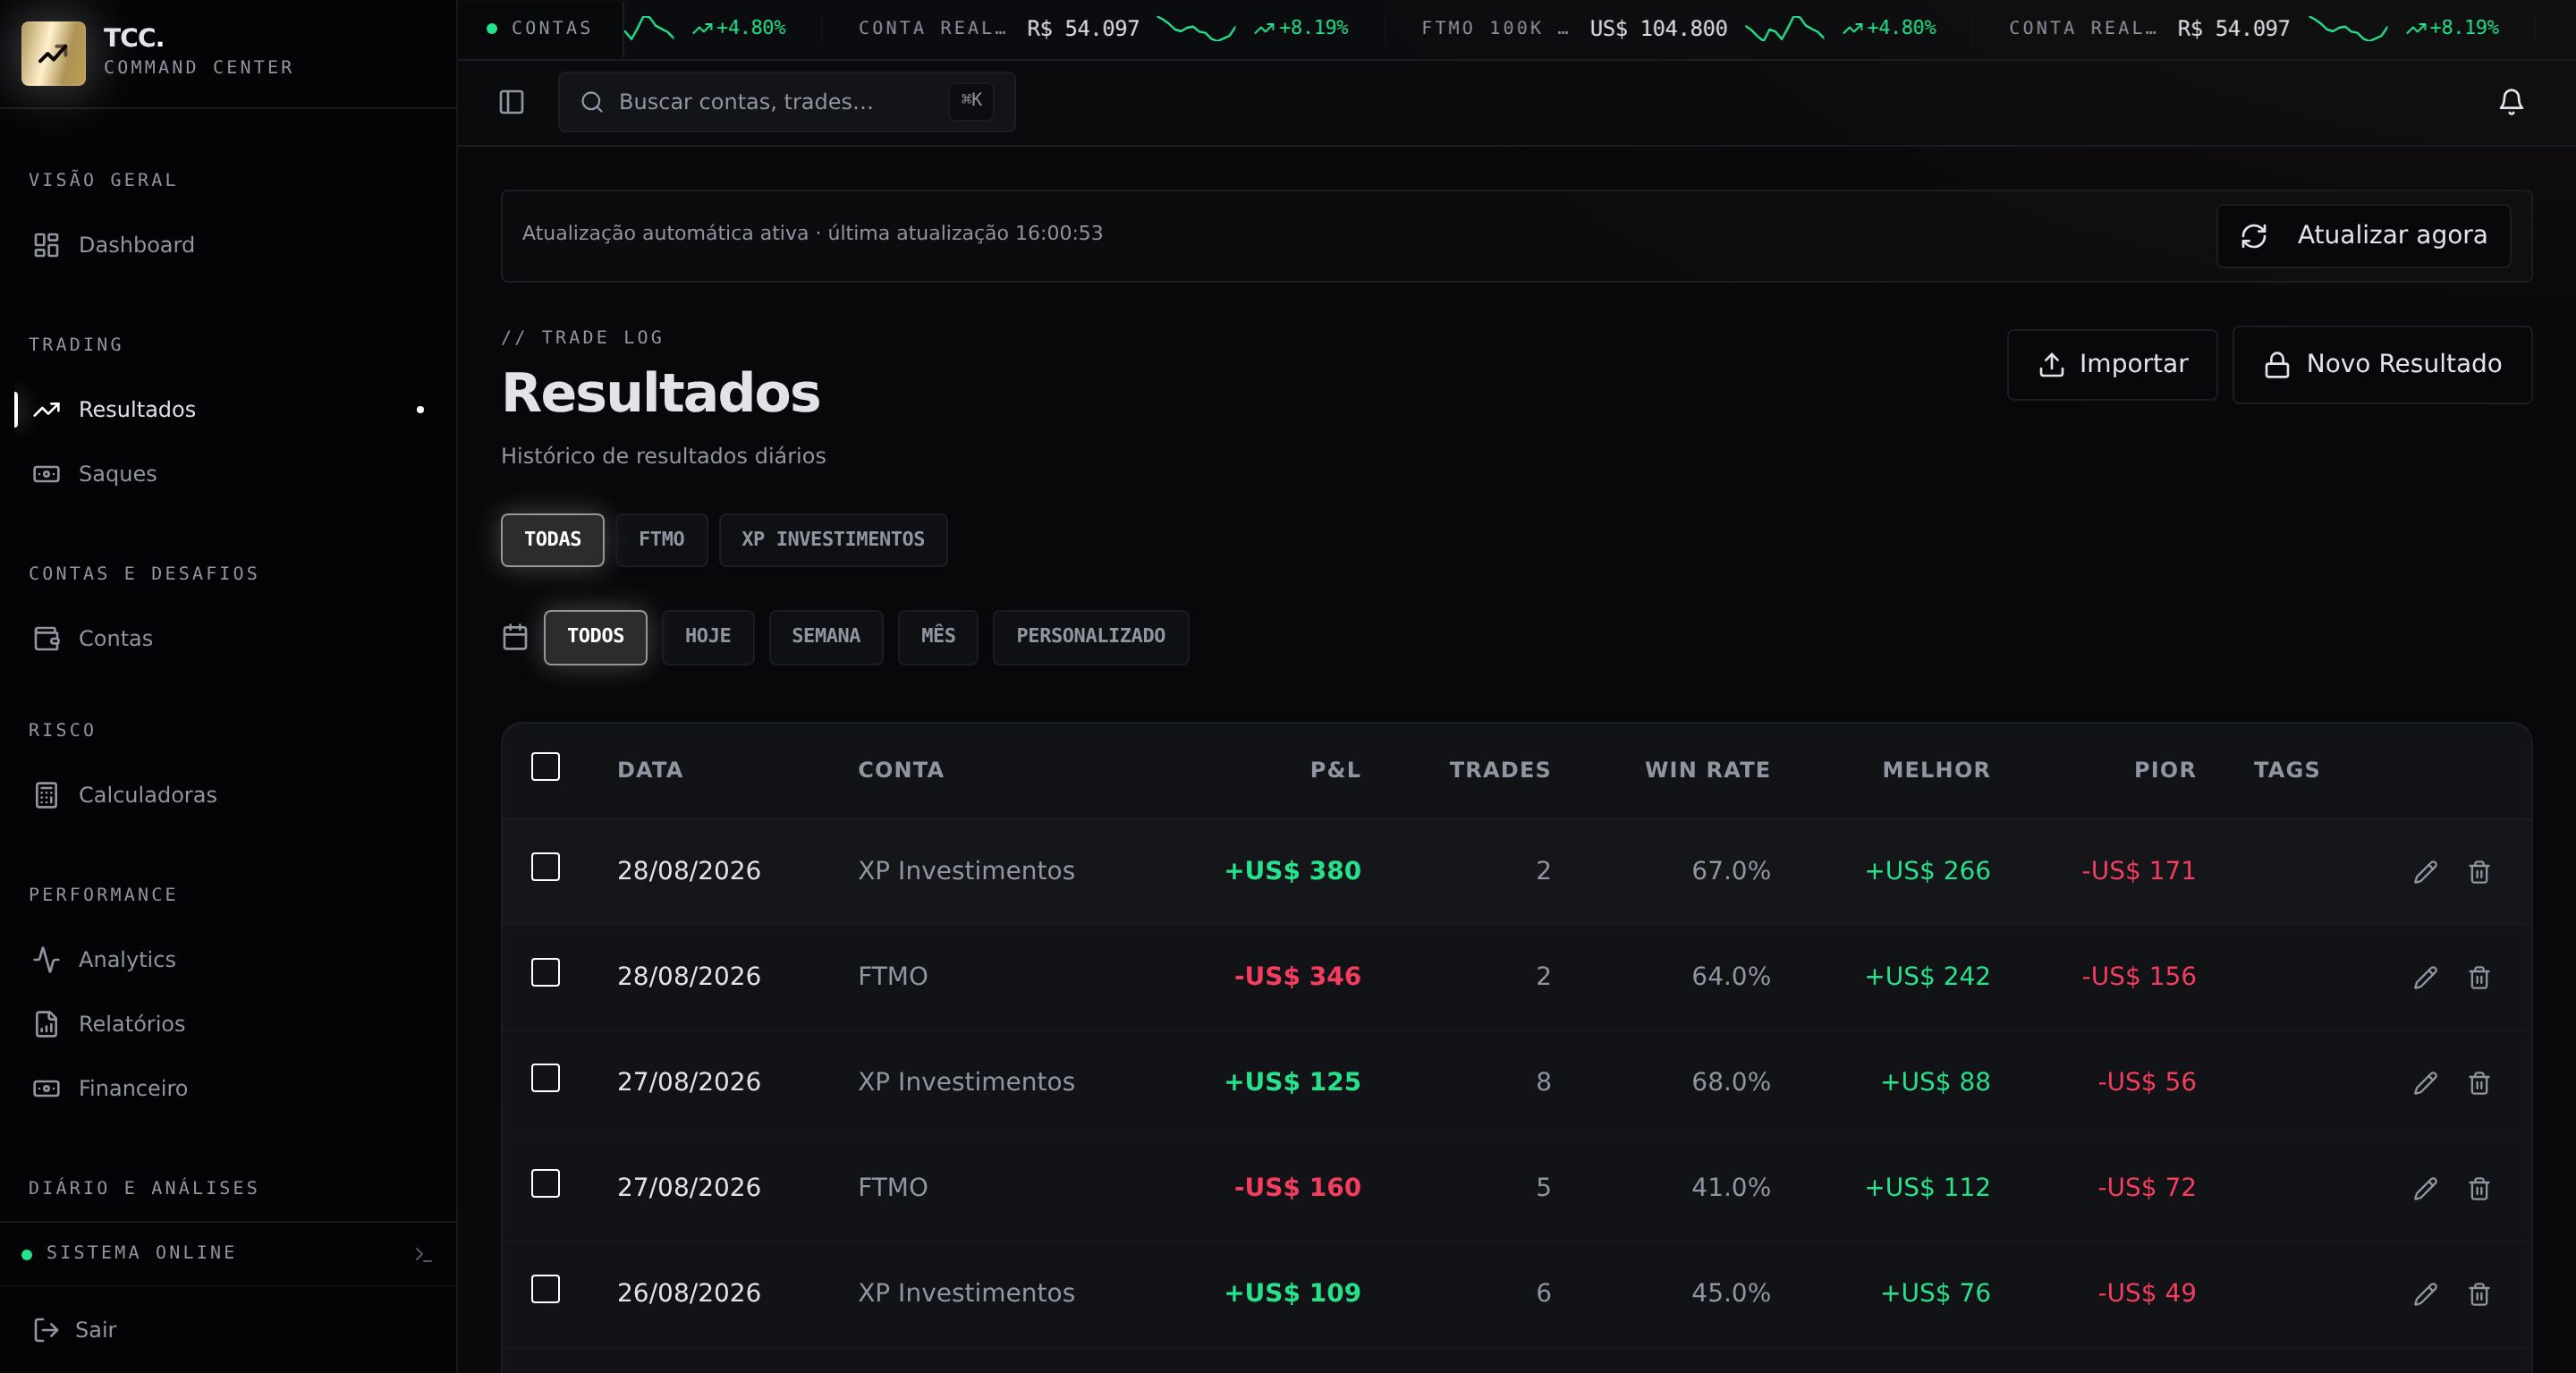This screenshot has width=2576, height=1373.
Task: Delete the 26/08/2026 XP Investimentos row
Action: (x=2478, y=1294)
